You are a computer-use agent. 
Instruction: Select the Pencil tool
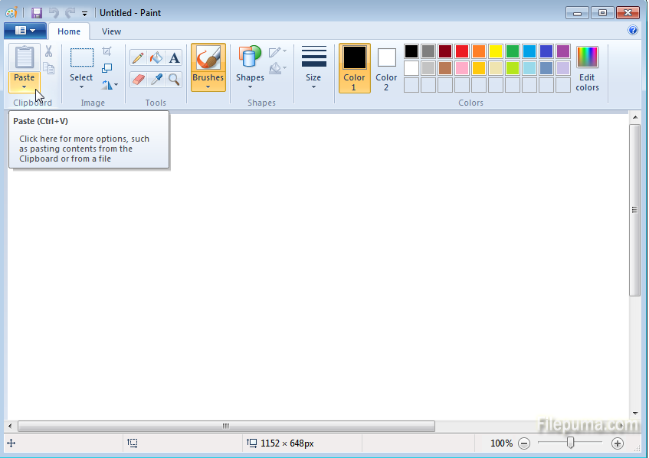138,58
